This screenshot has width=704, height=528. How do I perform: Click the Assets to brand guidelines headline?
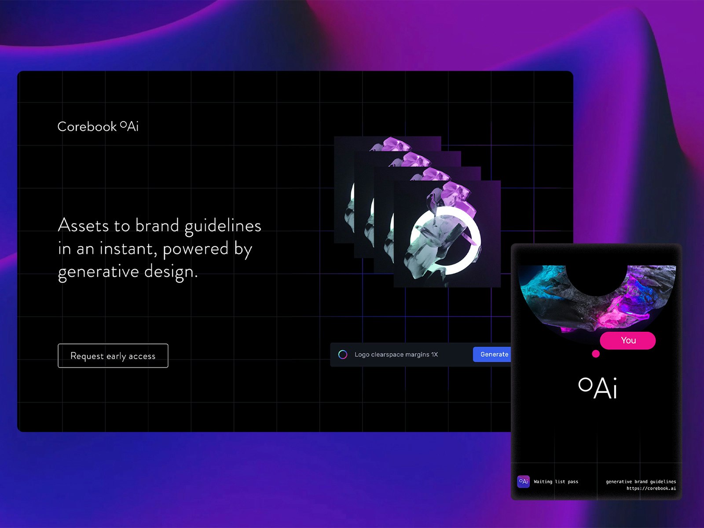click(x=159, y=249)
